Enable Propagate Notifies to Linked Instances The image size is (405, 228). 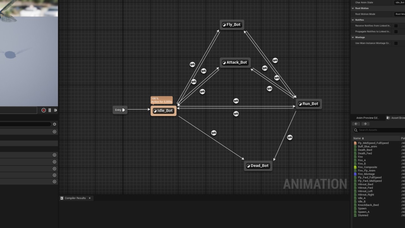pos(396,31)
